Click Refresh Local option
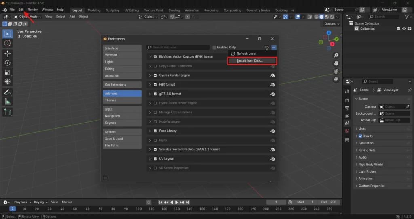Image resolution: width=414 pixels, height=219 pixels. tap(252, 54)
